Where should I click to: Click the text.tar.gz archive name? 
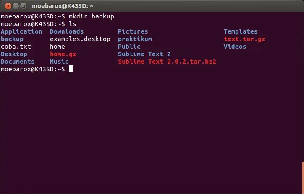click(x=244, y=39)
